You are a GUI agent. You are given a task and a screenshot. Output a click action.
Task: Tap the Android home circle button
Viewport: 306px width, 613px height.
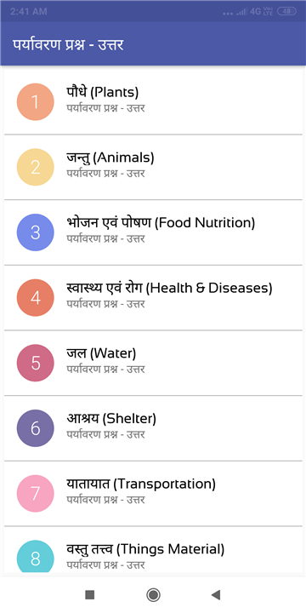coord(153,595)
